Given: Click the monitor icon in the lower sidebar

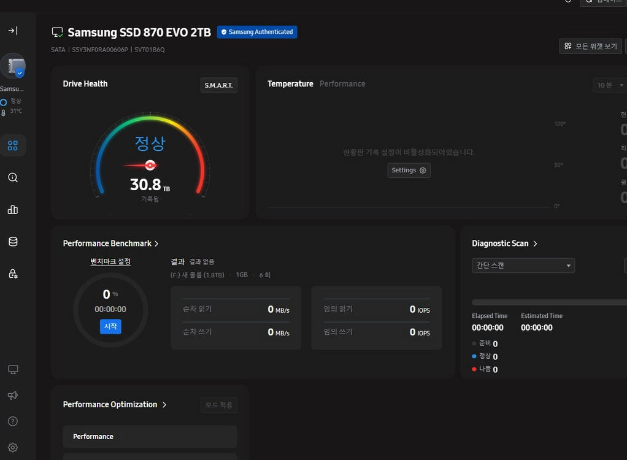Looking at the screenshot, I should pyautogui.click(x=13, y=370).
